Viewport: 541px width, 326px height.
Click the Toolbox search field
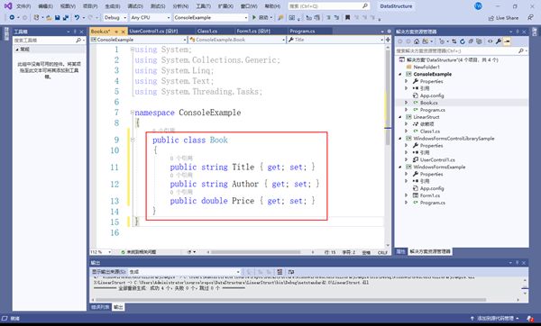coord(49,41)
